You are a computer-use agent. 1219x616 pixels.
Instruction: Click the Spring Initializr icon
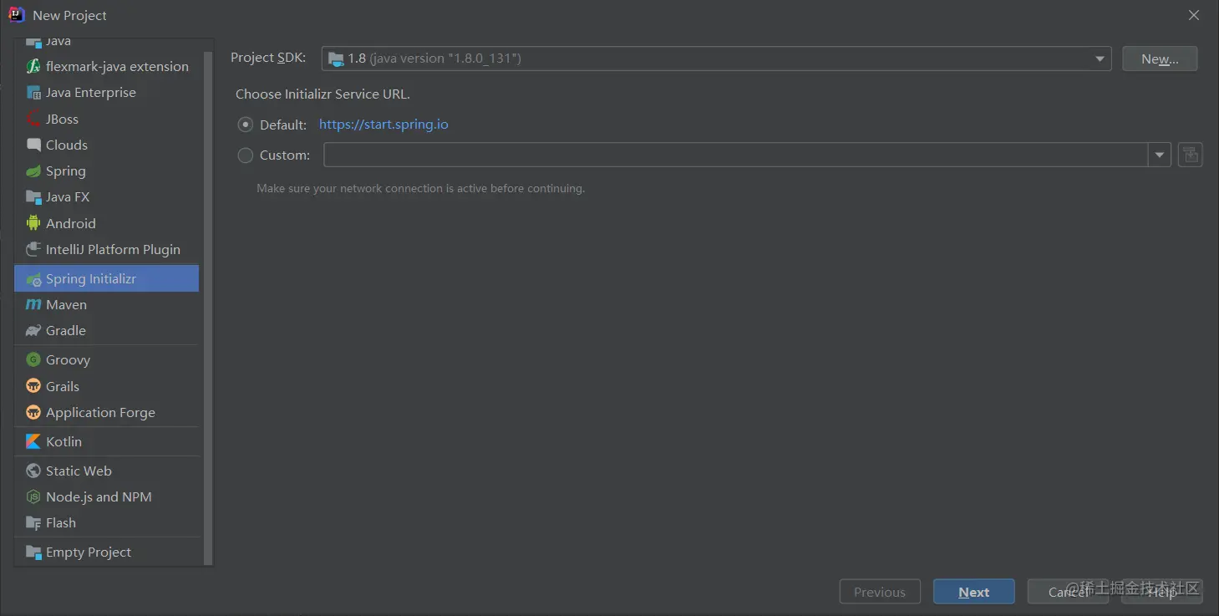(33, 278)
